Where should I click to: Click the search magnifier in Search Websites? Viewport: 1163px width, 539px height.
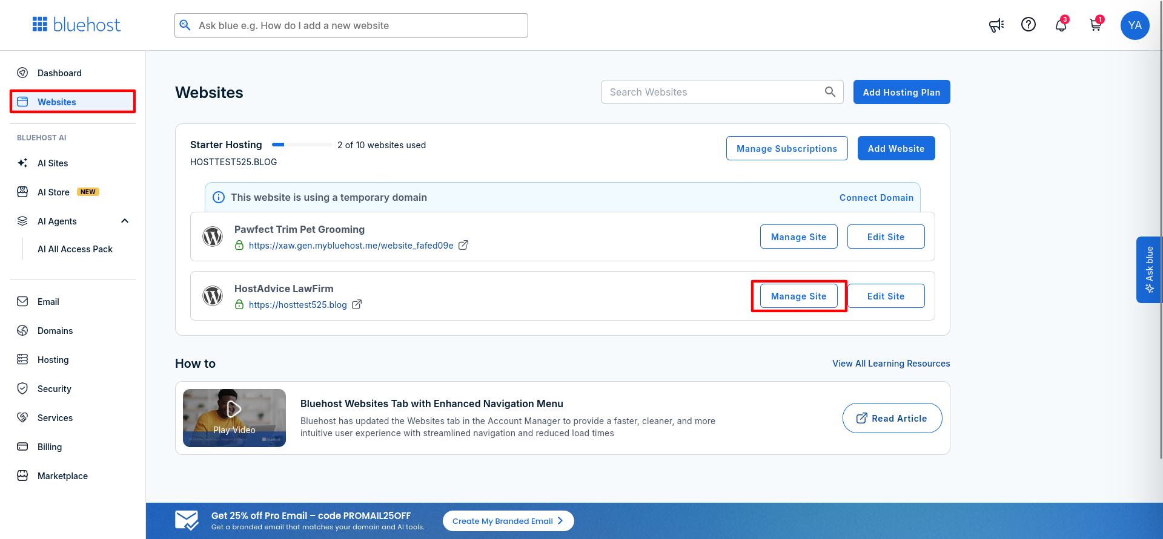pyautogui.click(x=830, y=92)
